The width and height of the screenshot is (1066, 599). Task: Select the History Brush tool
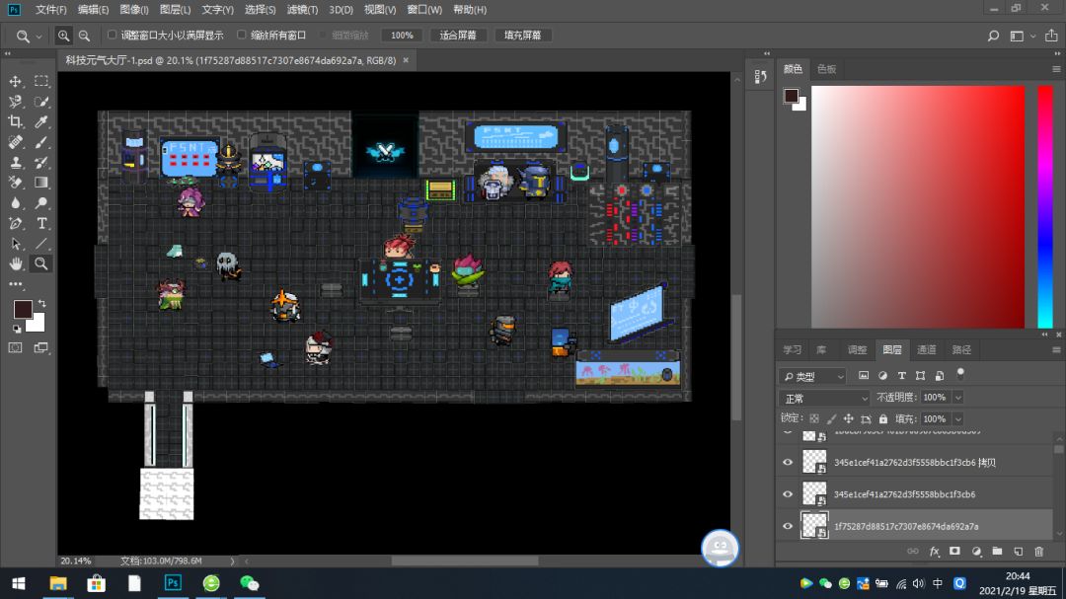click(41, 163)
